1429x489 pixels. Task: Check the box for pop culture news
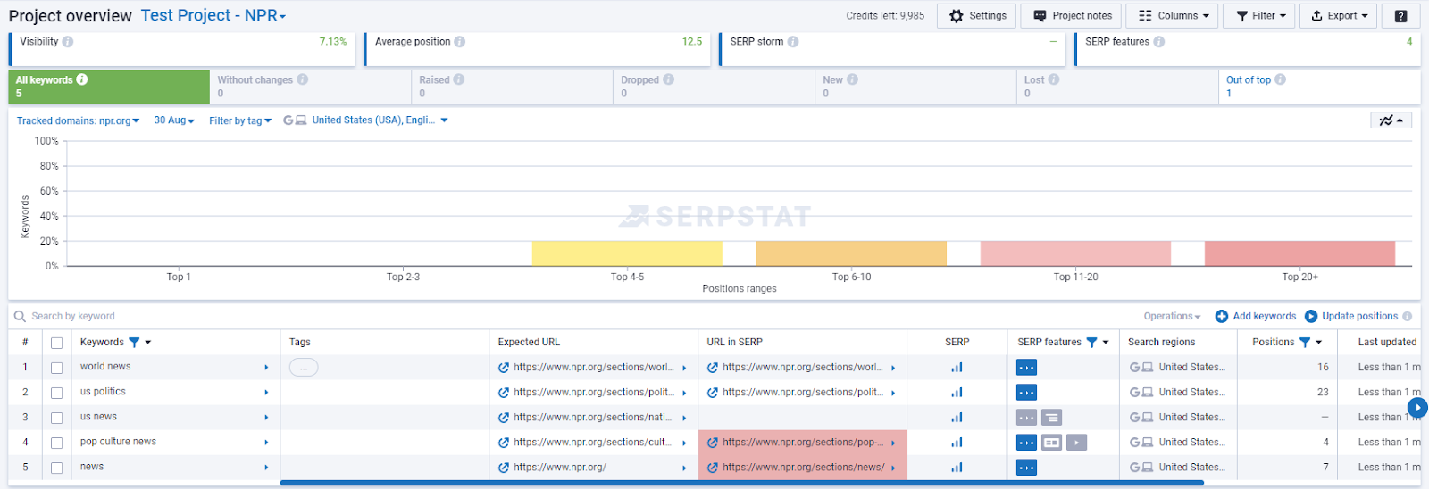click(56, 443)
